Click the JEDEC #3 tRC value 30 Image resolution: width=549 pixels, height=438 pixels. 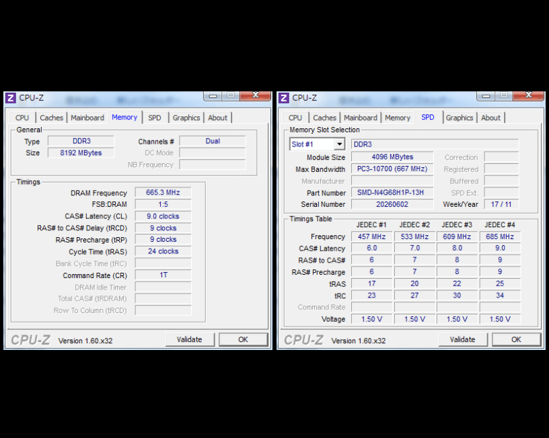click(457, 296)
